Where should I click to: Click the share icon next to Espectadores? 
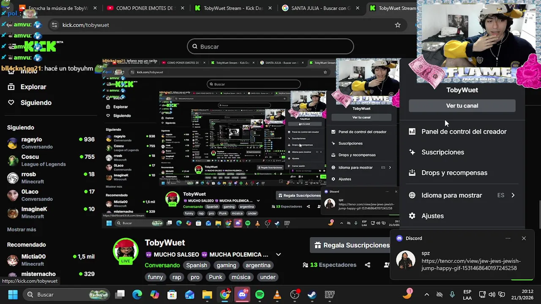click(367, 265)
